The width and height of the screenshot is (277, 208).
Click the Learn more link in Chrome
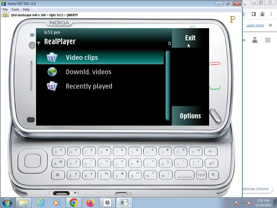pyautogui.click(x=255, y=25)
